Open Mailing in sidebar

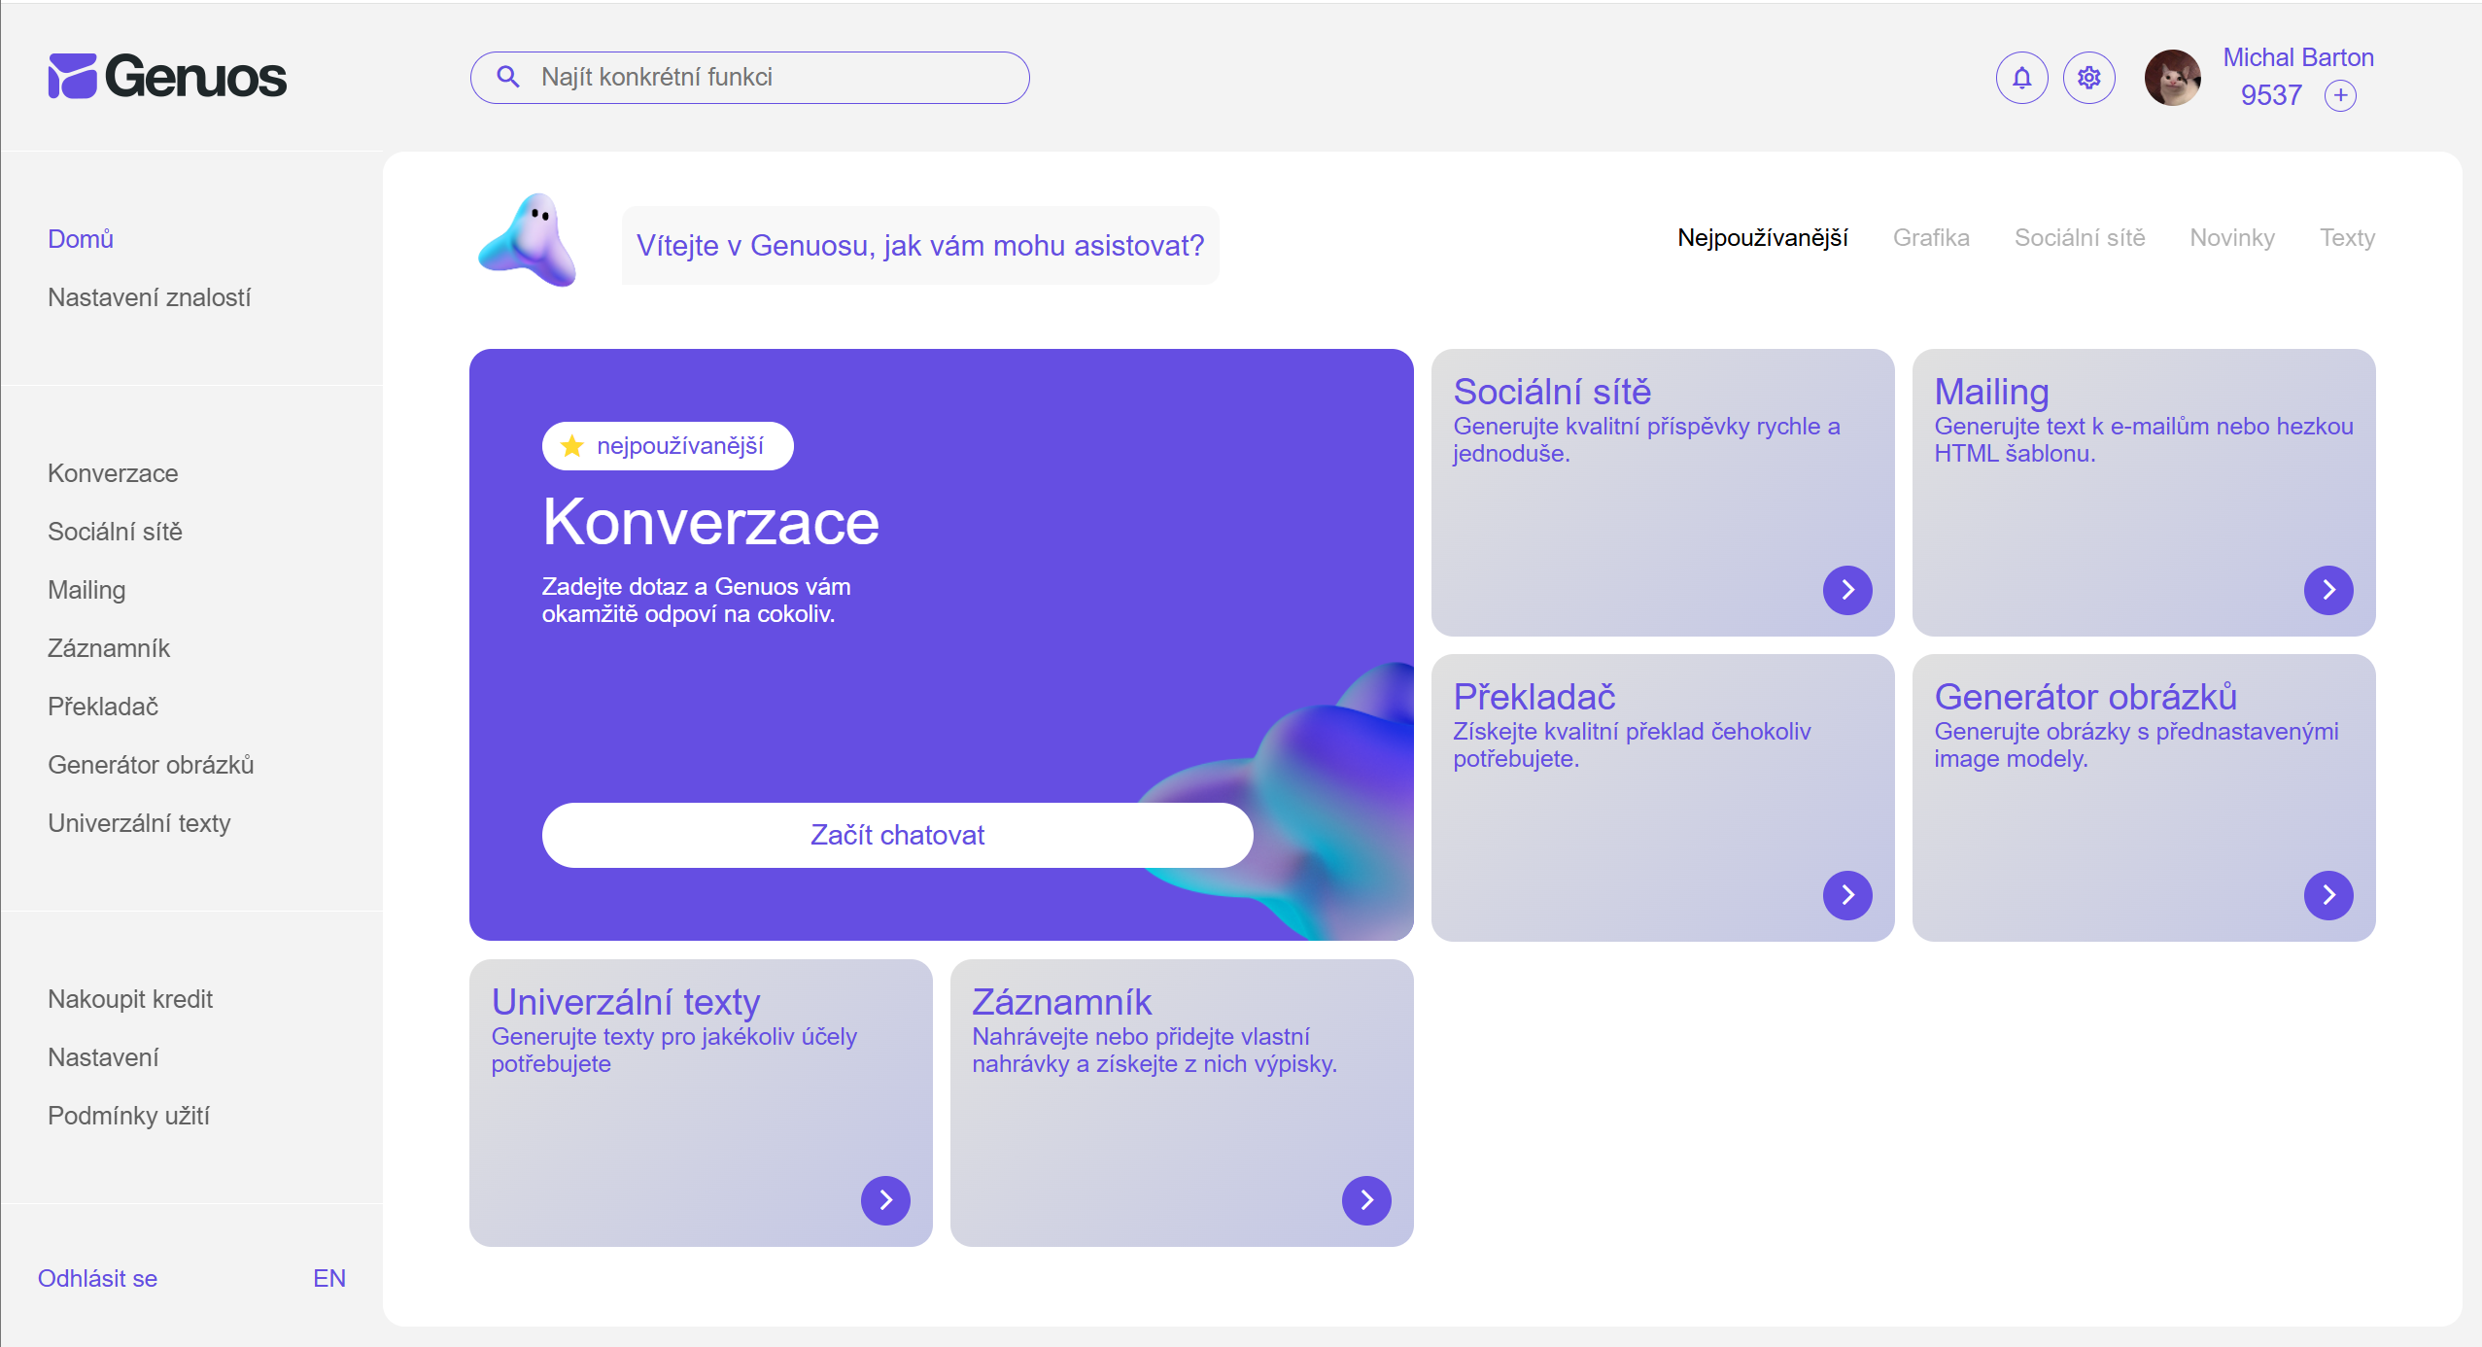click(86, 590)
